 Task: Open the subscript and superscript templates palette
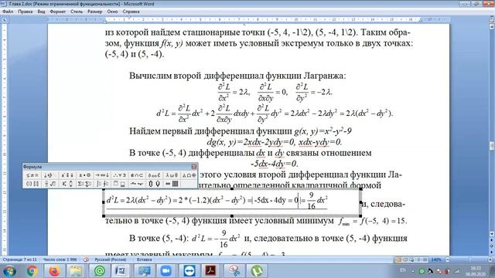click(68, 184)
